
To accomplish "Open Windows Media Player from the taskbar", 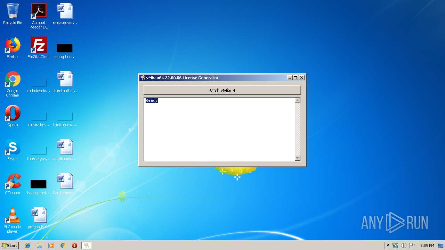I will tap(51, 245).
